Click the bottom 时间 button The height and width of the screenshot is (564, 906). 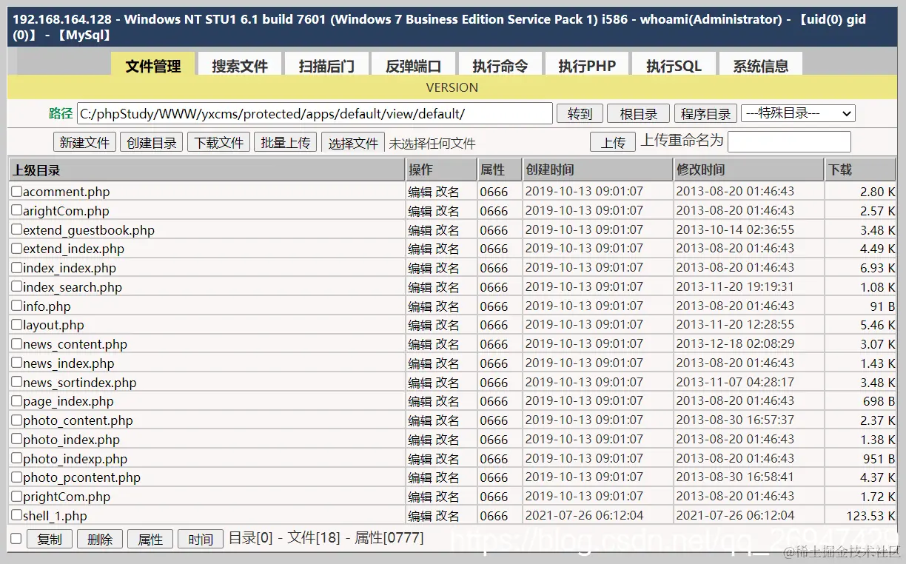[x=201, y=539]
